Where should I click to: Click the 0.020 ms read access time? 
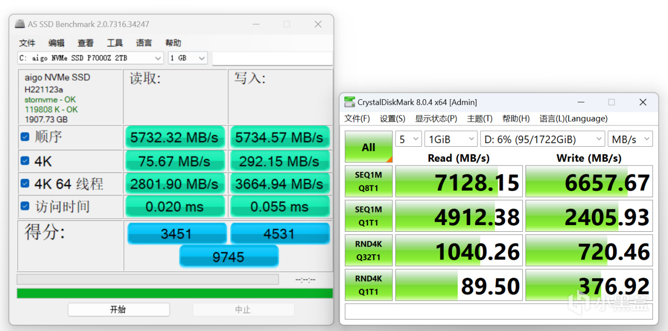175,207
